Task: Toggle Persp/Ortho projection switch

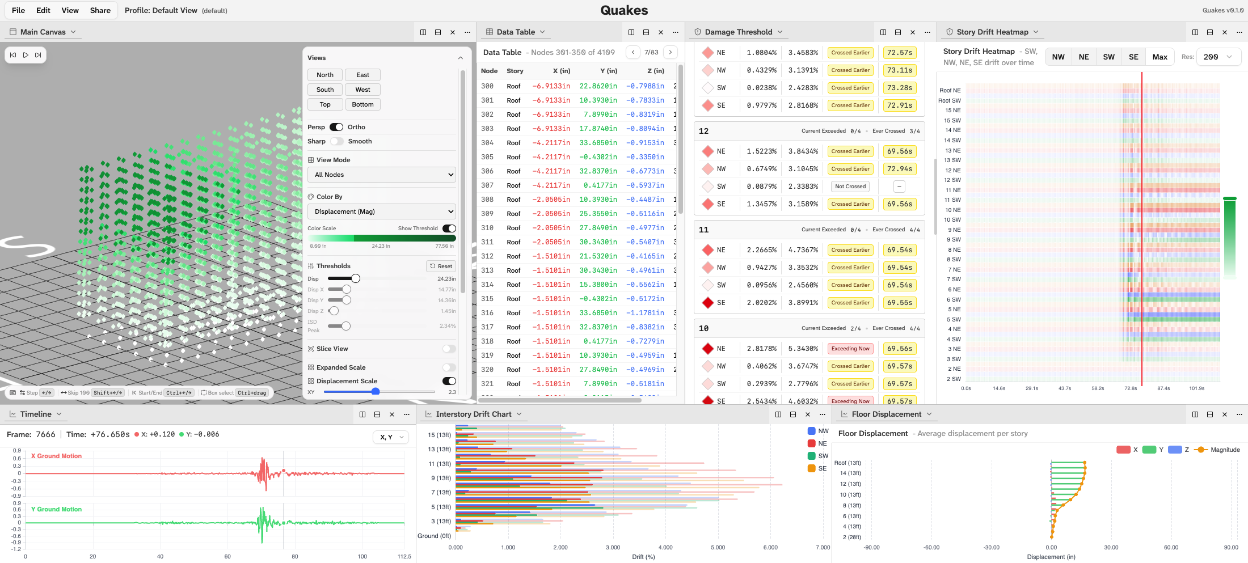Action: 336,127
